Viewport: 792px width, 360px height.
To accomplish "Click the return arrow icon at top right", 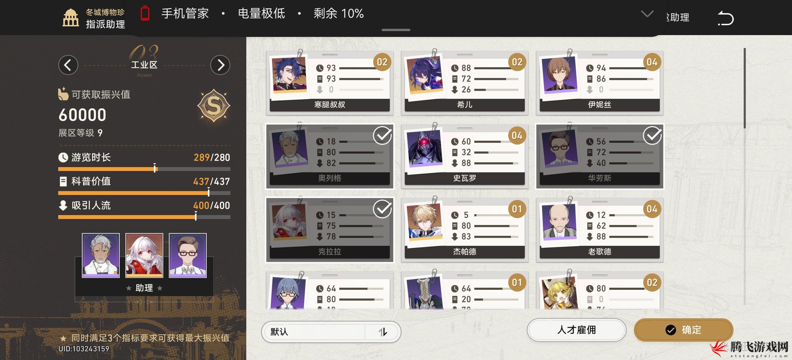I will click(x=726, y=18).
